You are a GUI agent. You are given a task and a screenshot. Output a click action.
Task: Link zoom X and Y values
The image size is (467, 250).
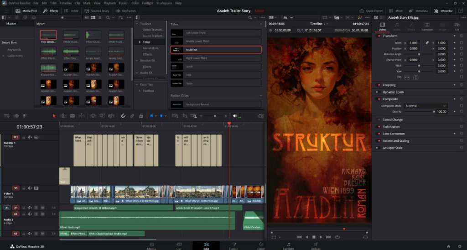click(x=427, y=42)
